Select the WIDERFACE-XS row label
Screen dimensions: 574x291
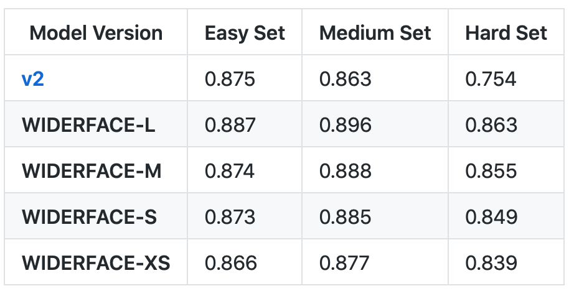point(96,263)
